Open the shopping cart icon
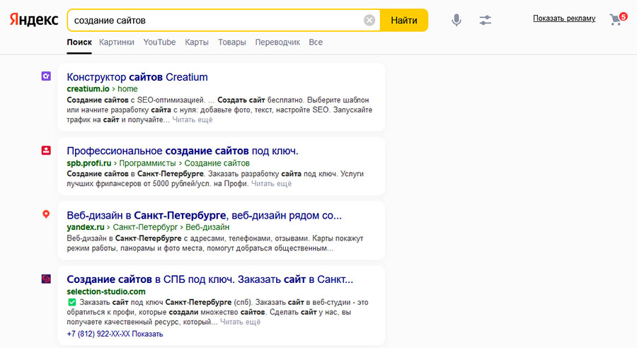Viewport: 637px width, 348px height. [x=616, y=20]
